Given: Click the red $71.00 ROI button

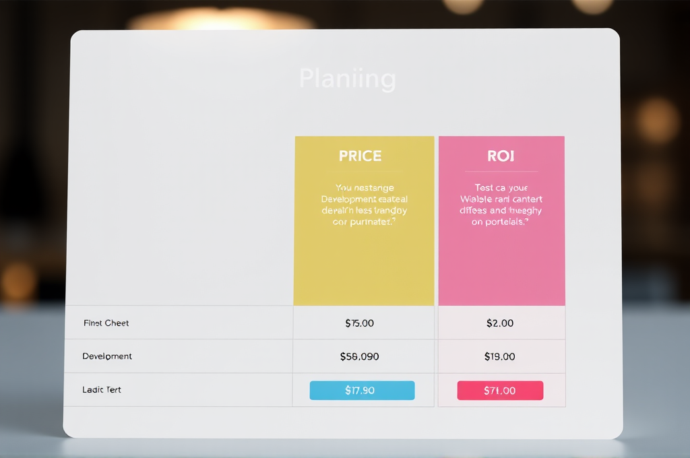Looking at the screenshot, I should pyautogui.click(x=500, y=391).
